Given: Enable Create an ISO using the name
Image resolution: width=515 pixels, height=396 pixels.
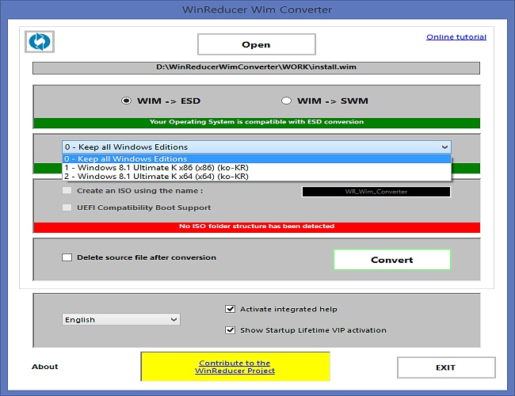Looking at the screenshot, I should 67,190.
